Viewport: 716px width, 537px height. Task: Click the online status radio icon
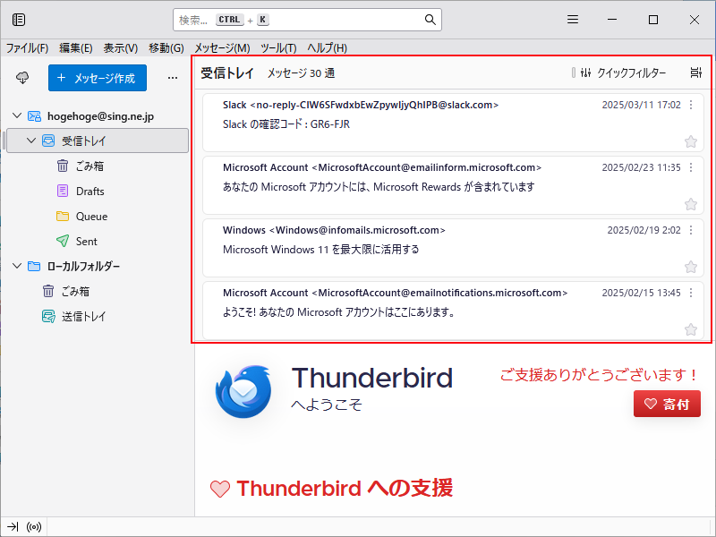click(x=34, y=527)
